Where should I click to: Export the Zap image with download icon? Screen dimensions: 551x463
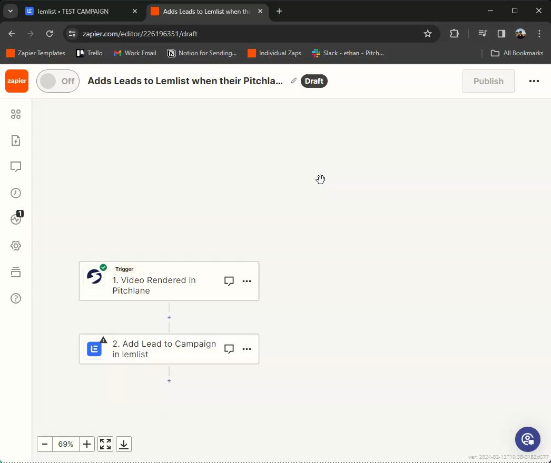point(124,444)
